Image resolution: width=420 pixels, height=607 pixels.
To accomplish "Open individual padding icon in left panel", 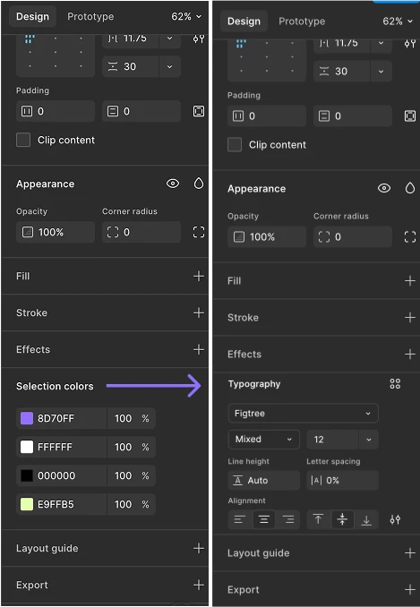I will click(199, 112).
